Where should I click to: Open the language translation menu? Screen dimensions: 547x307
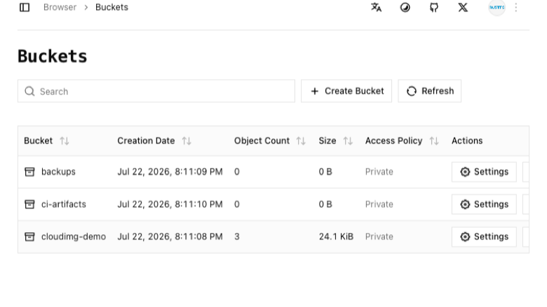point(376,7)
